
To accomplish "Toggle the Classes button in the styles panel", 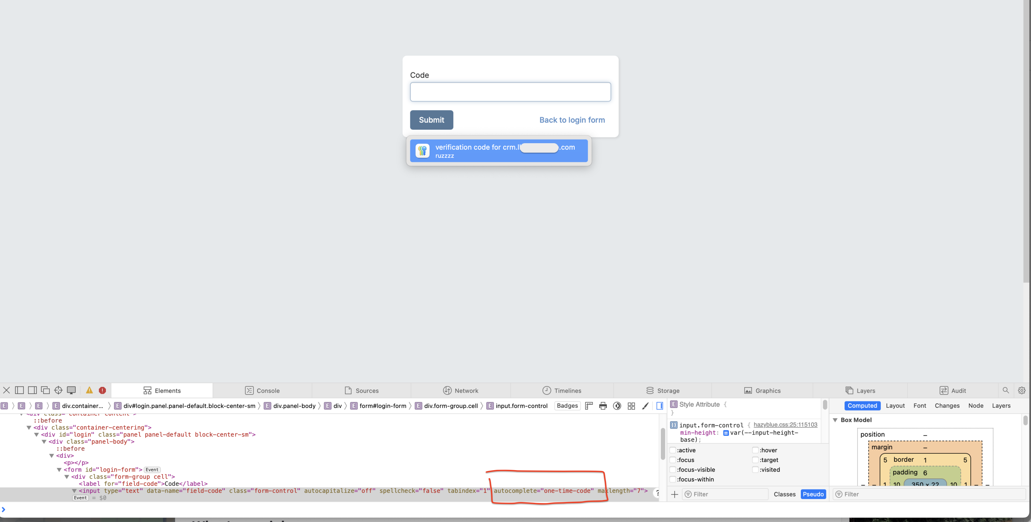I will (x=784, y=494).
